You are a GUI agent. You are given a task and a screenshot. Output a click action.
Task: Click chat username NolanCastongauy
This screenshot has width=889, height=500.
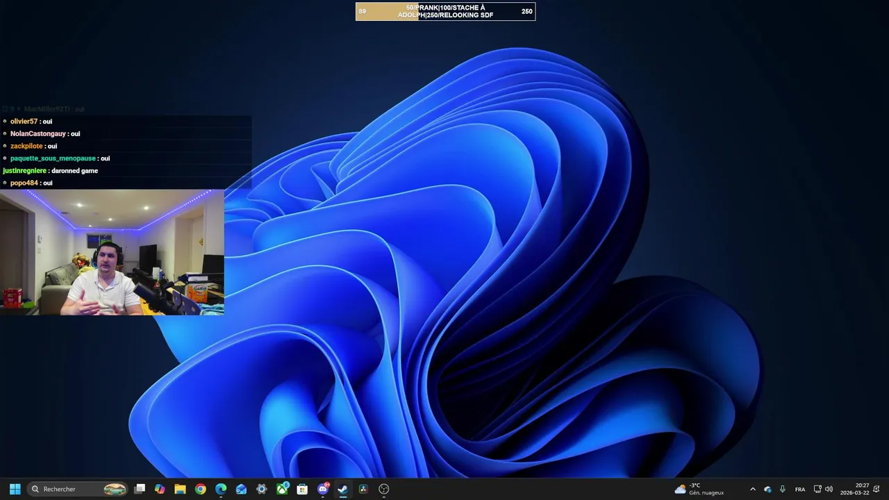(x=38, y=134)
